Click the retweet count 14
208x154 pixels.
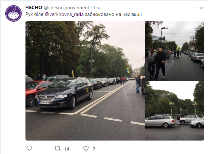67,149
